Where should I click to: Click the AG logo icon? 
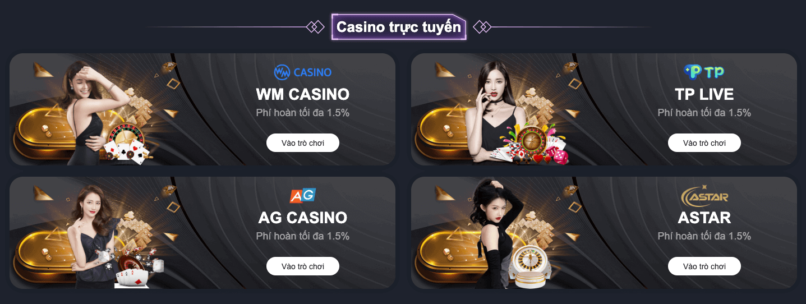(x=303, y=195)
